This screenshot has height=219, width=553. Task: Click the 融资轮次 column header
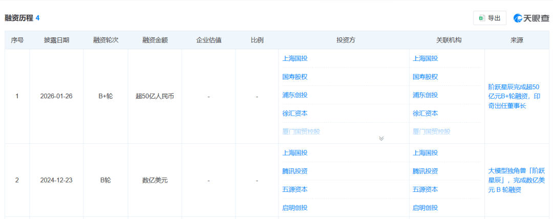point(105,40)
